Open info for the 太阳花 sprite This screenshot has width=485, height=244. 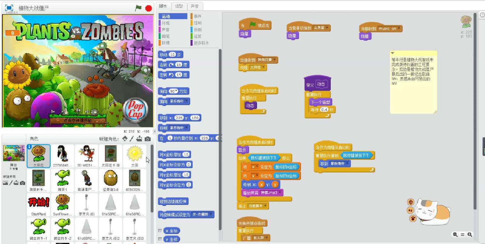[x=29, y=147]
